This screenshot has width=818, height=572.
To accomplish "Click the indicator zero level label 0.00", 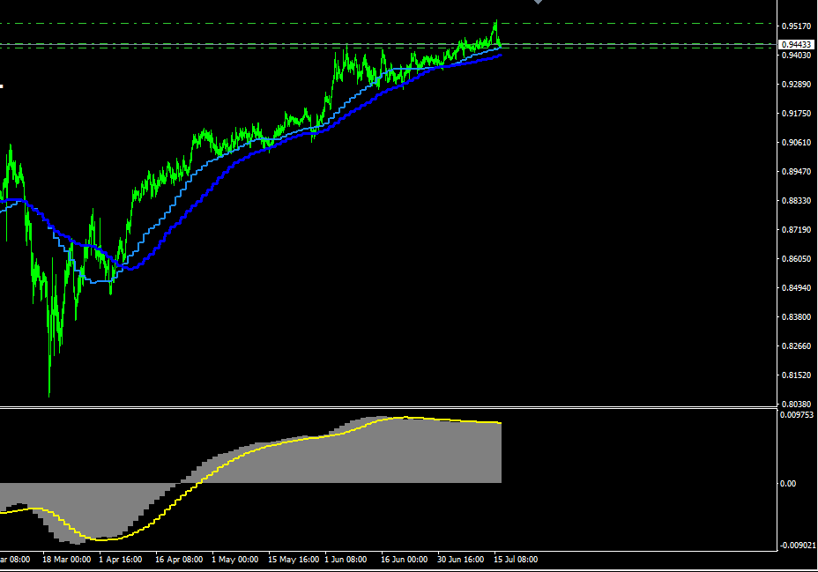I will click(x=788, y=484).
